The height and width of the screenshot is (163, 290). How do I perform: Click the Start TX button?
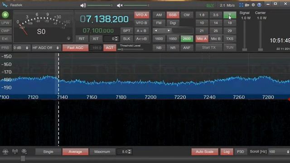coord(209,48)
